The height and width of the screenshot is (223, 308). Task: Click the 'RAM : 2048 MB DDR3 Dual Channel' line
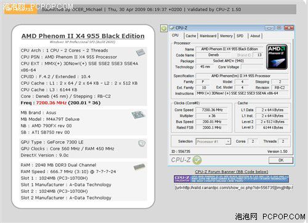point(59,165)
